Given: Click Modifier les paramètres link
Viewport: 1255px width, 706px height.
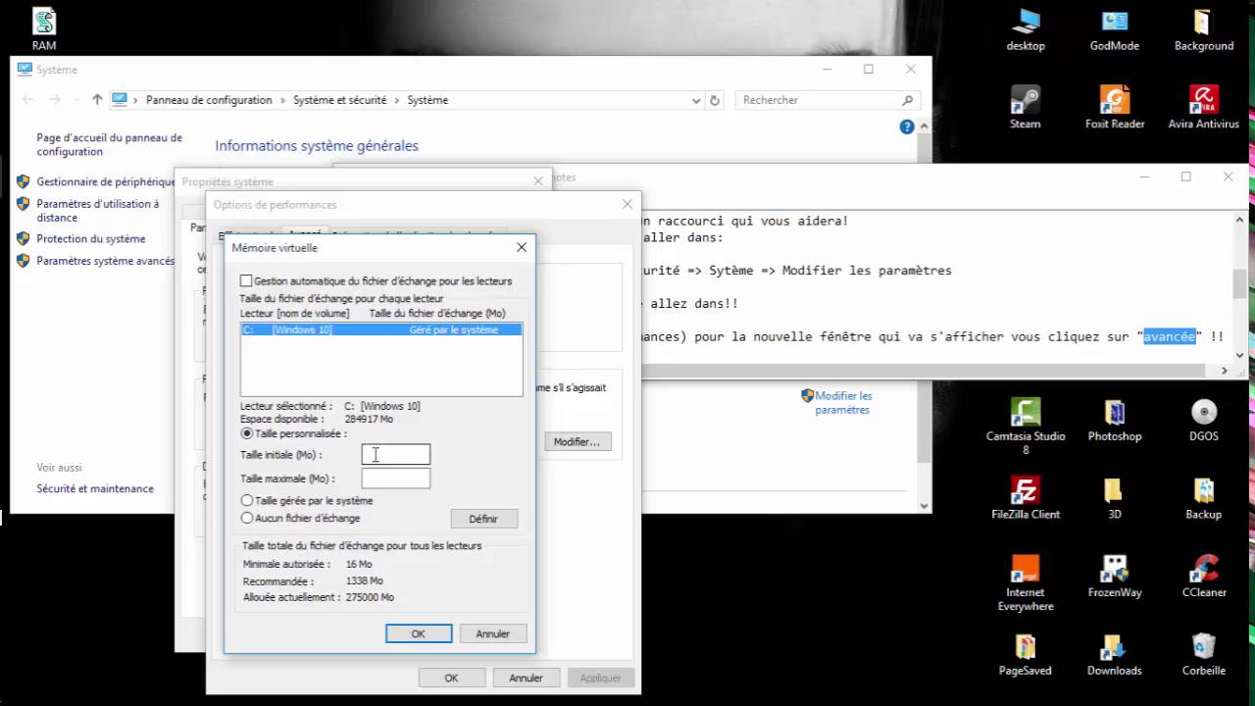Looking at the screenshot, I should point(843,403).
